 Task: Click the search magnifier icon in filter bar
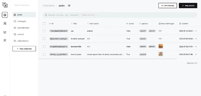[46, 15]
